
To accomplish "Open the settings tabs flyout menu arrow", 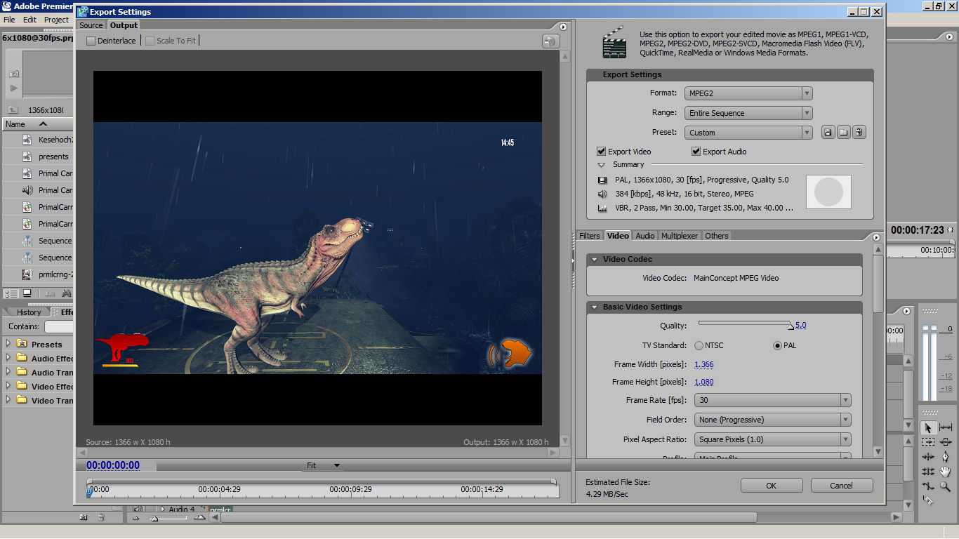I will 877,237.
